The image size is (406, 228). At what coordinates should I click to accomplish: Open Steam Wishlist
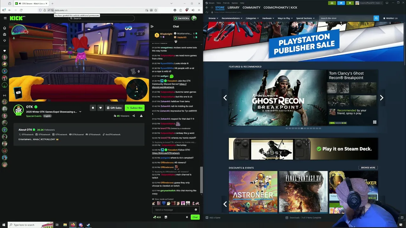click(390, 18)
